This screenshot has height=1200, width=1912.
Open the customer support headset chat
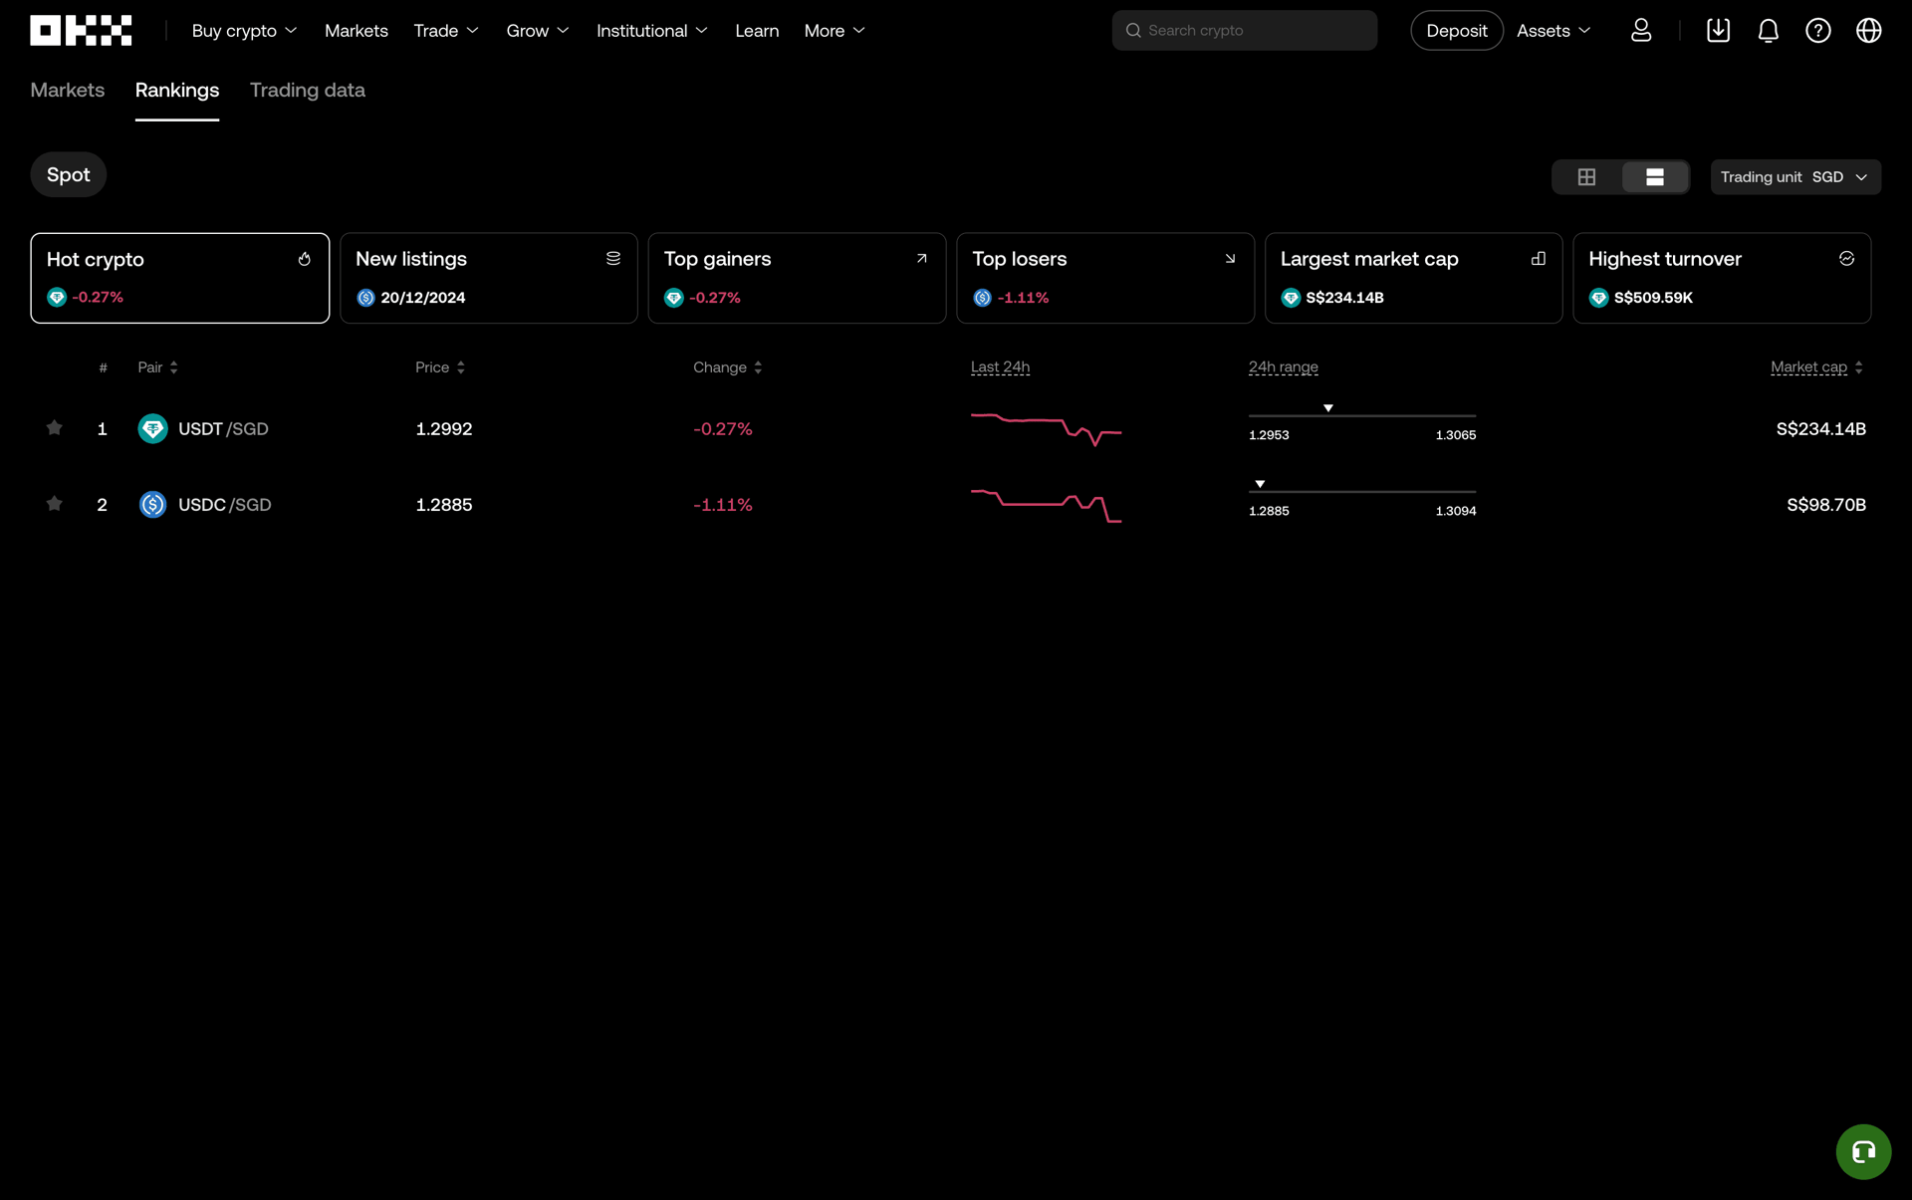click(x=1863, y=1152)
